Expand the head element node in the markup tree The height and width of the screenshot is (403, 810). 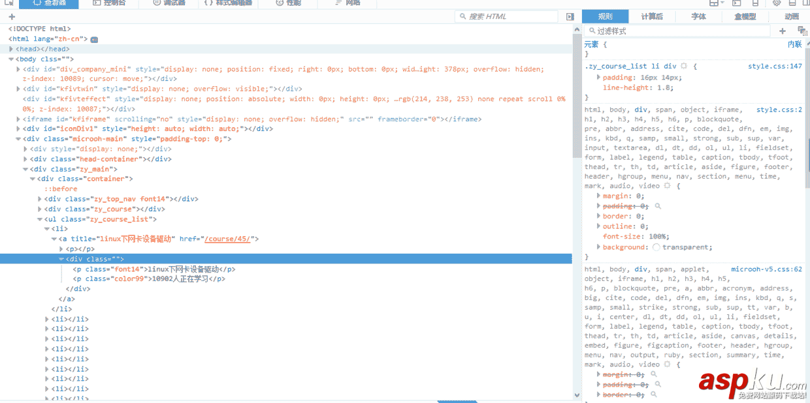tap(12, 48)
